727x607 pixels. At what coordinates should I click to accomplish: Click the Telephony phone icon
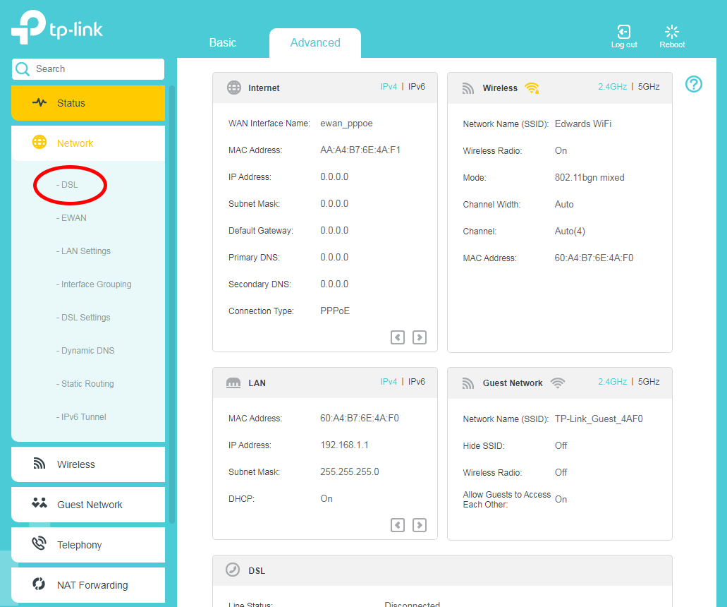point(39,543)
